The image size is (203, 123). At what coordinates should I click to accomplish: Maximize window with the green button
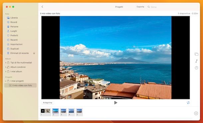pyautogui.click(x=13, y=7)
